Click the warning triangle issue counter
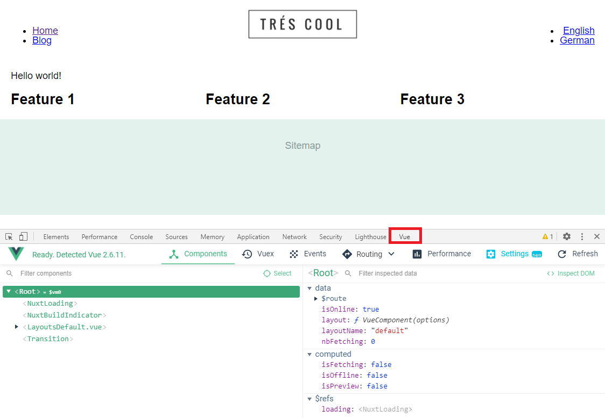605x418 pixels. point(547,236)
